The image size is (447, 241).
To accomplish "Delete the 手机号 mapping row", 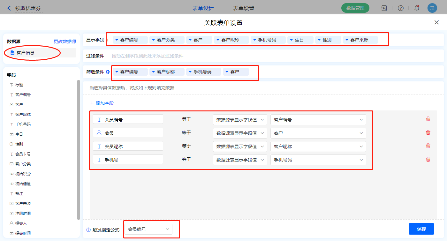I will click(428, 159).
